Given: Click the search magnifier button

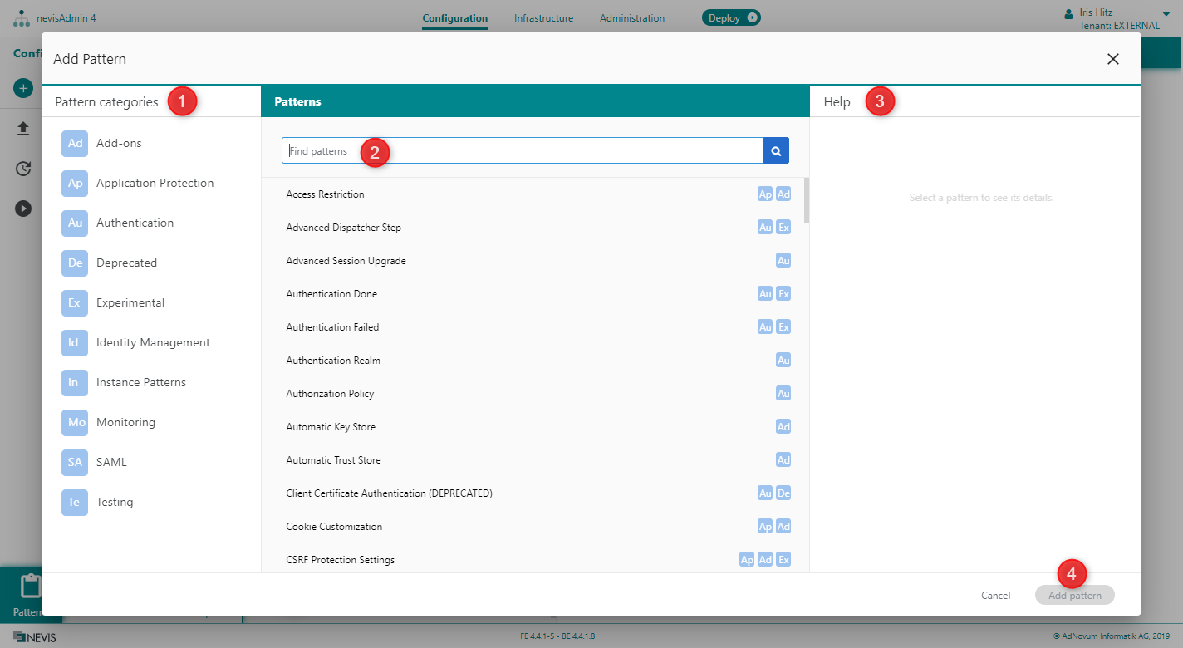Looking at the screenshot, I should pyautogui.click(x=776, y=150).
